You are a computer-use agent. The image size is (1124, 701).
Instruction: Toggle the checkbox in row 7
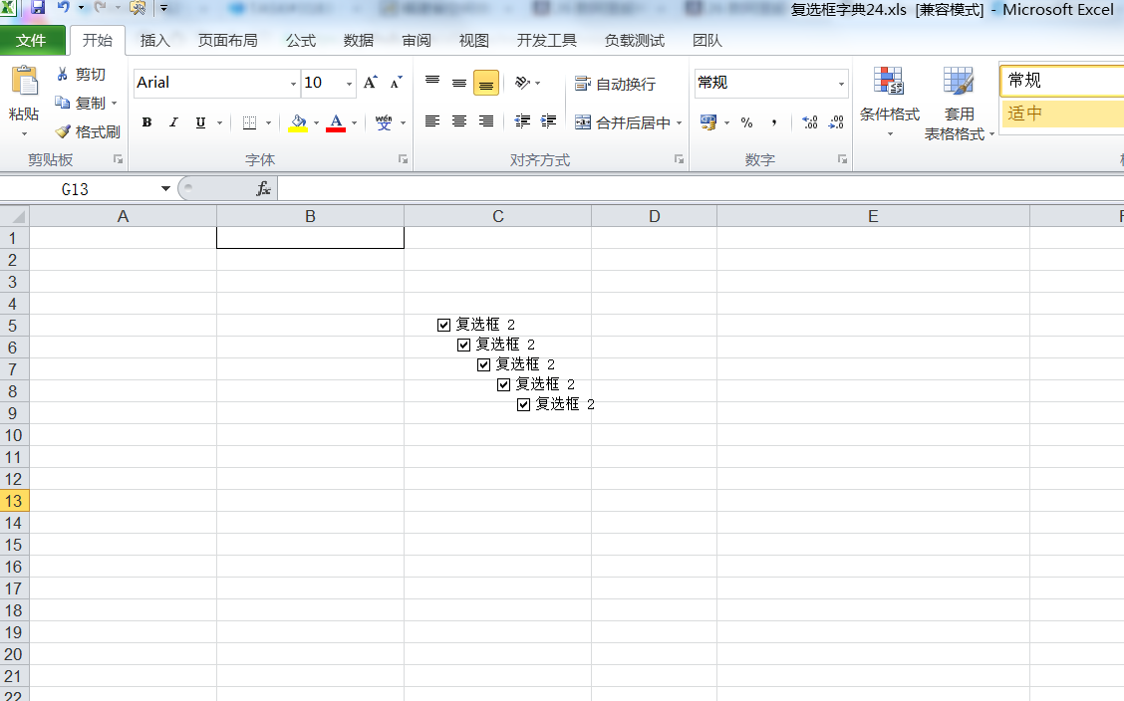point(484,365)
